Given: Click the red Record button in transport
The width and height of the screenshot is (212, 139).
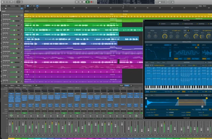Looking at the screenshot, I should point(91,2).
